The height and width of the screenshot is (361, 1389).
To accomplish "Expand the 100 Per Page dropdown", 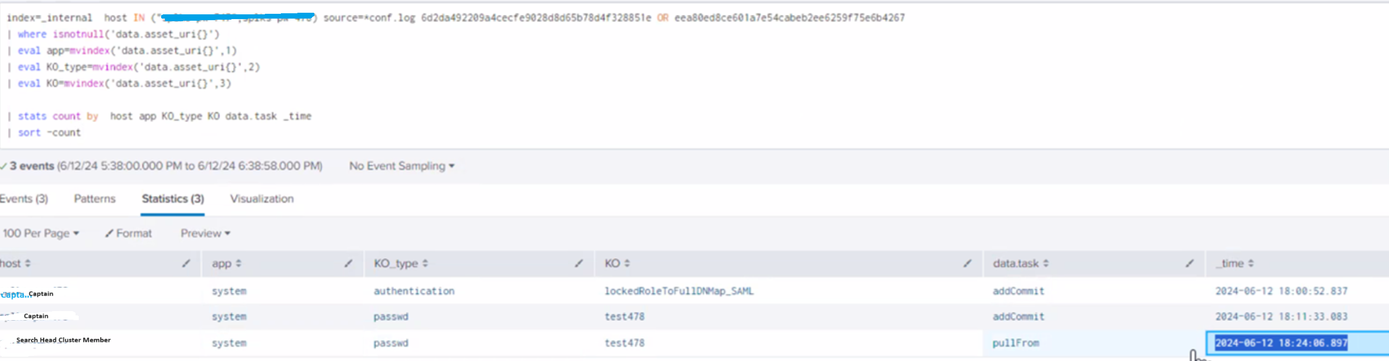I will pos(40,233).
